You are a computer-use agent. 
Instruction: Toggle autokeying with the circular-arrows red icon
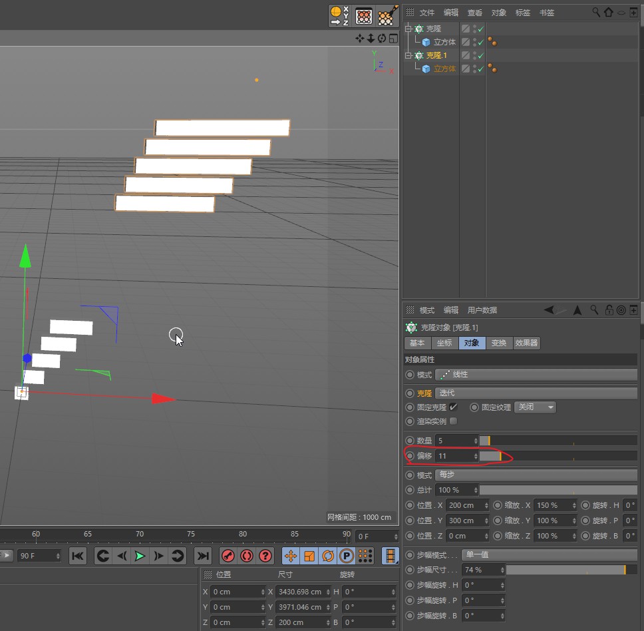247,556
